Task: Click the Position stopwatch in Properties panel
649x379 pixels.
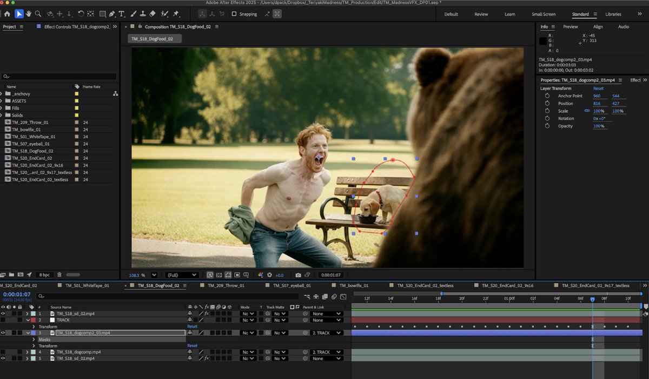Action: (x=547, y=103)
